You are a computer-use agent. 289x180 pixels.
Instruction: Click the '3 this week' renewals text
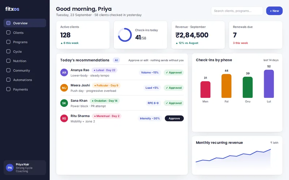point(240,43)
